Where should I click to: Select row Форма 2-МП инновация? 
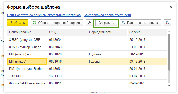pyautogui.click(x=87, y=83)
